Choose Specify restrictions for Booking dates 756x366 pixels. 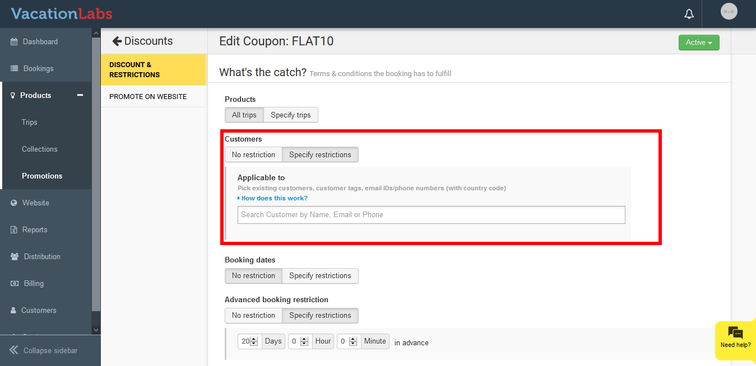[320, 276]
